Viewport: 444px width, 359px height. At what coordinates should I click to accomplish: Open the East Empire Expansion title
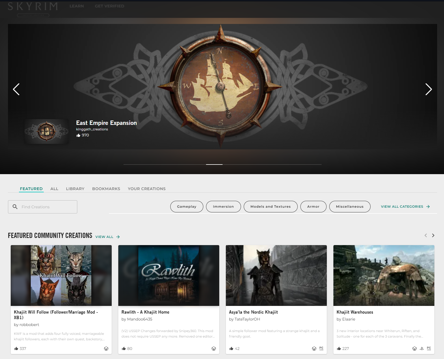pos(106,123)
